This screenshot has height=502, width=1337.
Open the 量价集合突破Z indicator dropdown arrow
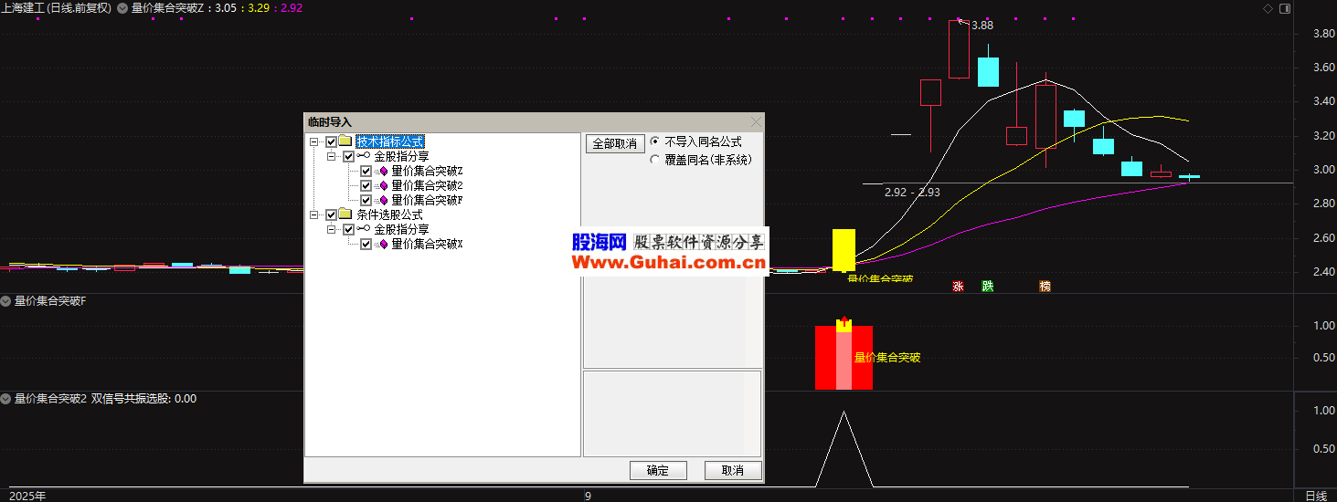point(123,8)
